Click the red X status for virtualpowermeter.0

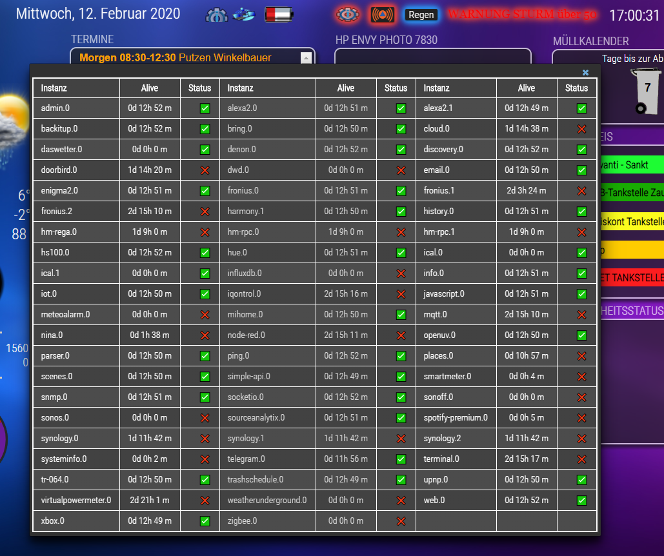[x=205, y=501]
